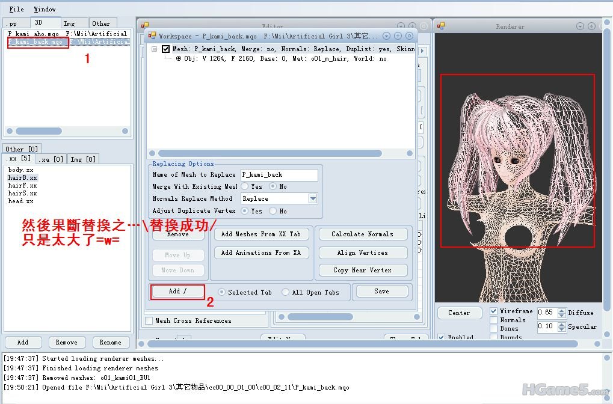Choose the Selected Tab radio option
Image resolution: width=613 pixels, height=404 pixels.
pos(221,292)
